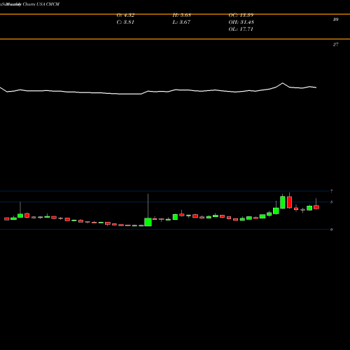Click the "OH: 31.48" value

click(241, 22)
